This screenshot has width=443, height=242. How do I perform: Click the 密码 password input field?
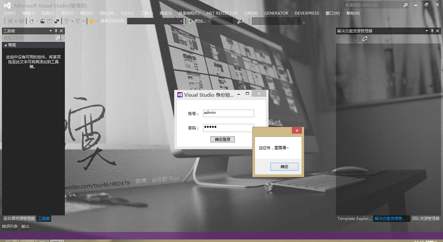(229, 128)
